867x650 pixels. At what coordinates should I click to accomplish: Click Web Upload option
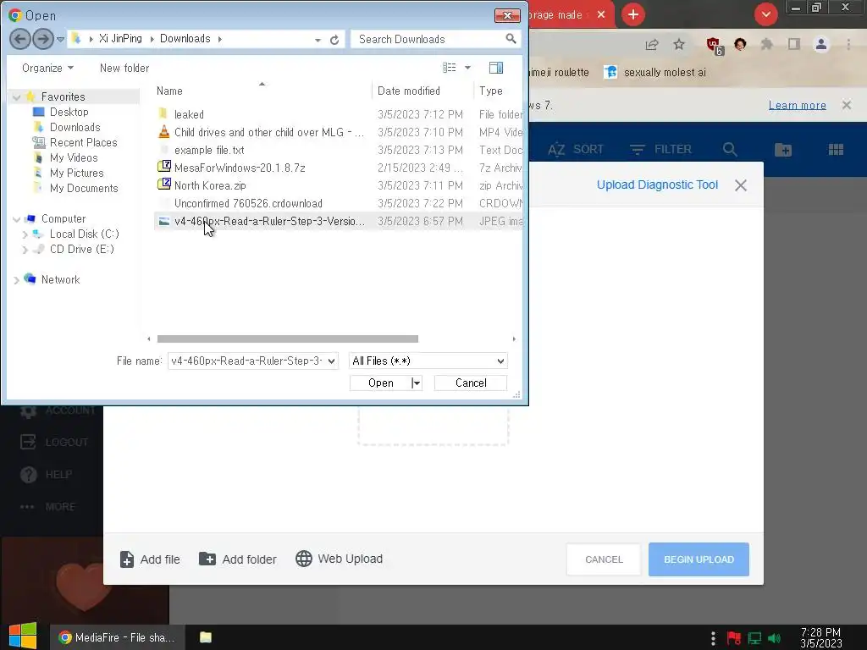point(339,559)
